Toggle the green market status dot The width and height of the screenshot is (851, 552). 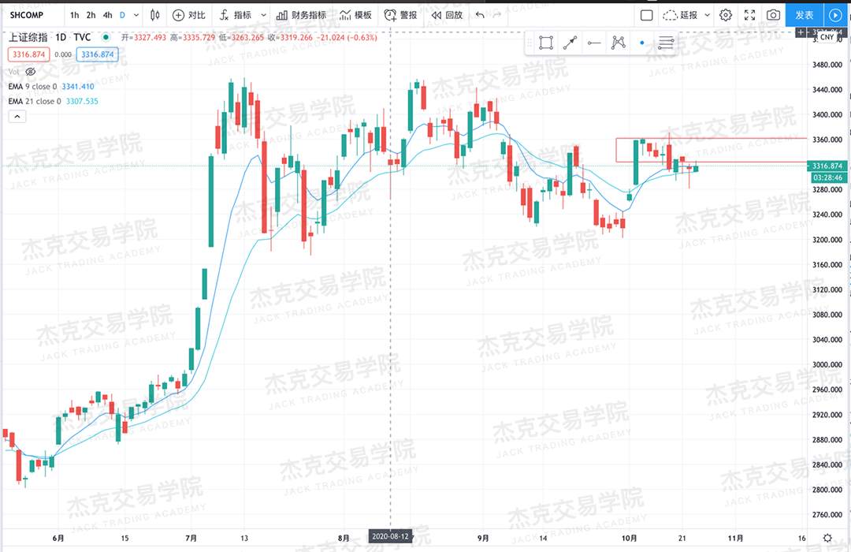pyautogui.click(x=106, y=37)
